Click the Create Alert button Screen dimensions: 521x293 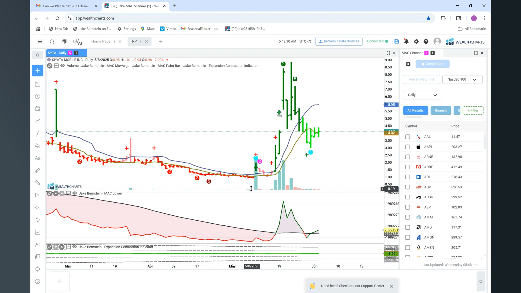click(432, 64)
